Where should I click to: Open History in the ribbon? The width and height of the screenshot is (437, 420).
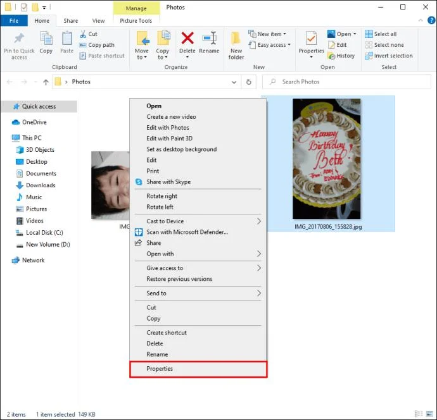point(341,56)
